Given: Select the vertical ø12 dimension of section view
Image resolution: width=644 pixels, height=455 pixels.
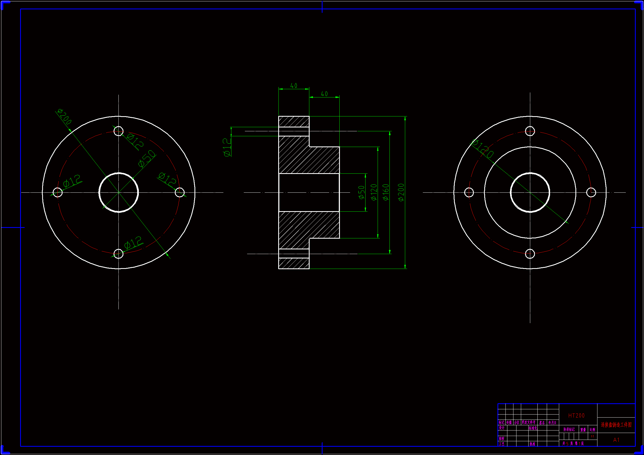Looking at the screenshot, I should point(227,147).
